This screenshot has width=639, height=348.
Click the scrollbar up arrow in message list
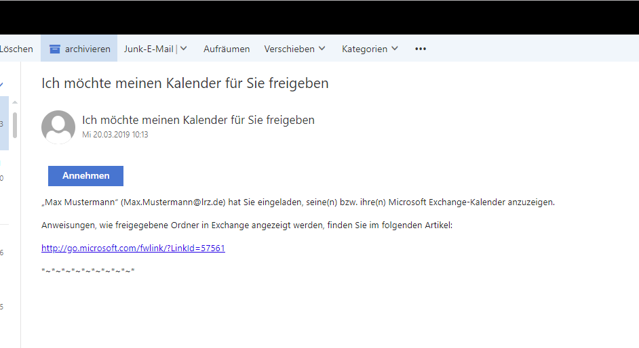click(x=15, y=102)
